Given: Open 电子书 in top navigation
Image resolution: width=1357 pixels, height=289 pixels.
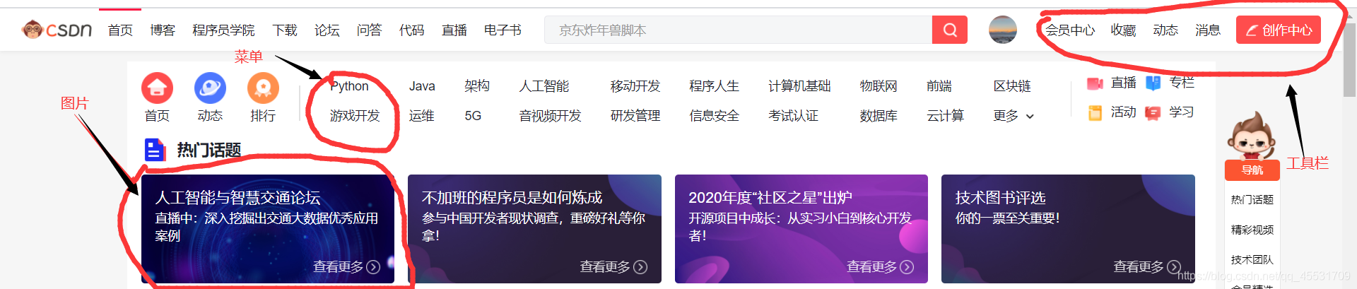Looking at the screenshot, I should 503,30.
